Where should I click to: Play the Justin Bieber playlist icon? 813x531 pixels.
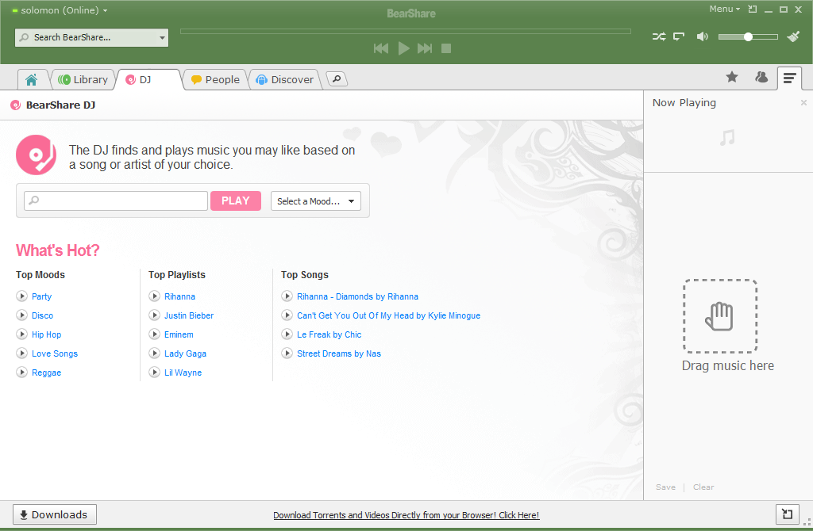155,315
